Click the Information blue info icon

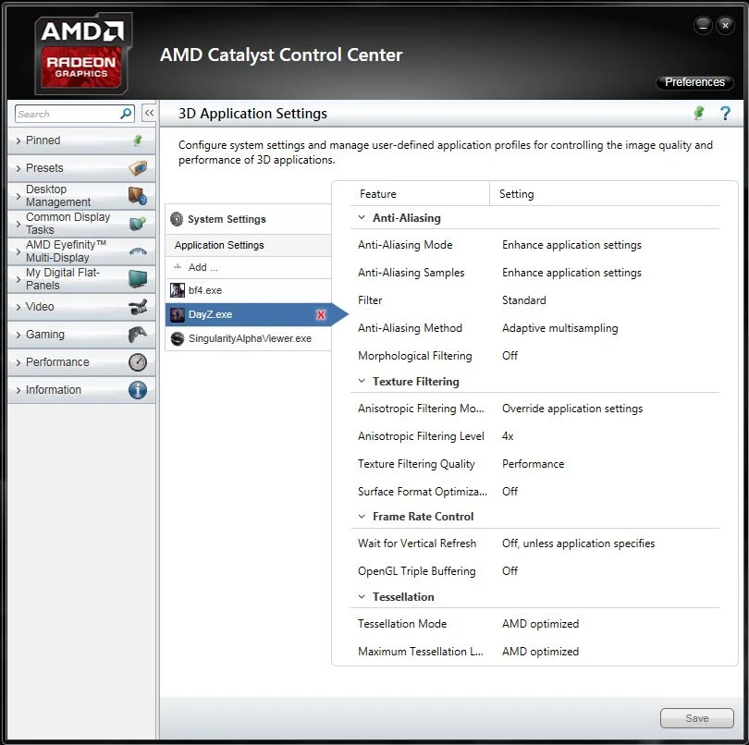click(x=138, y=390)
